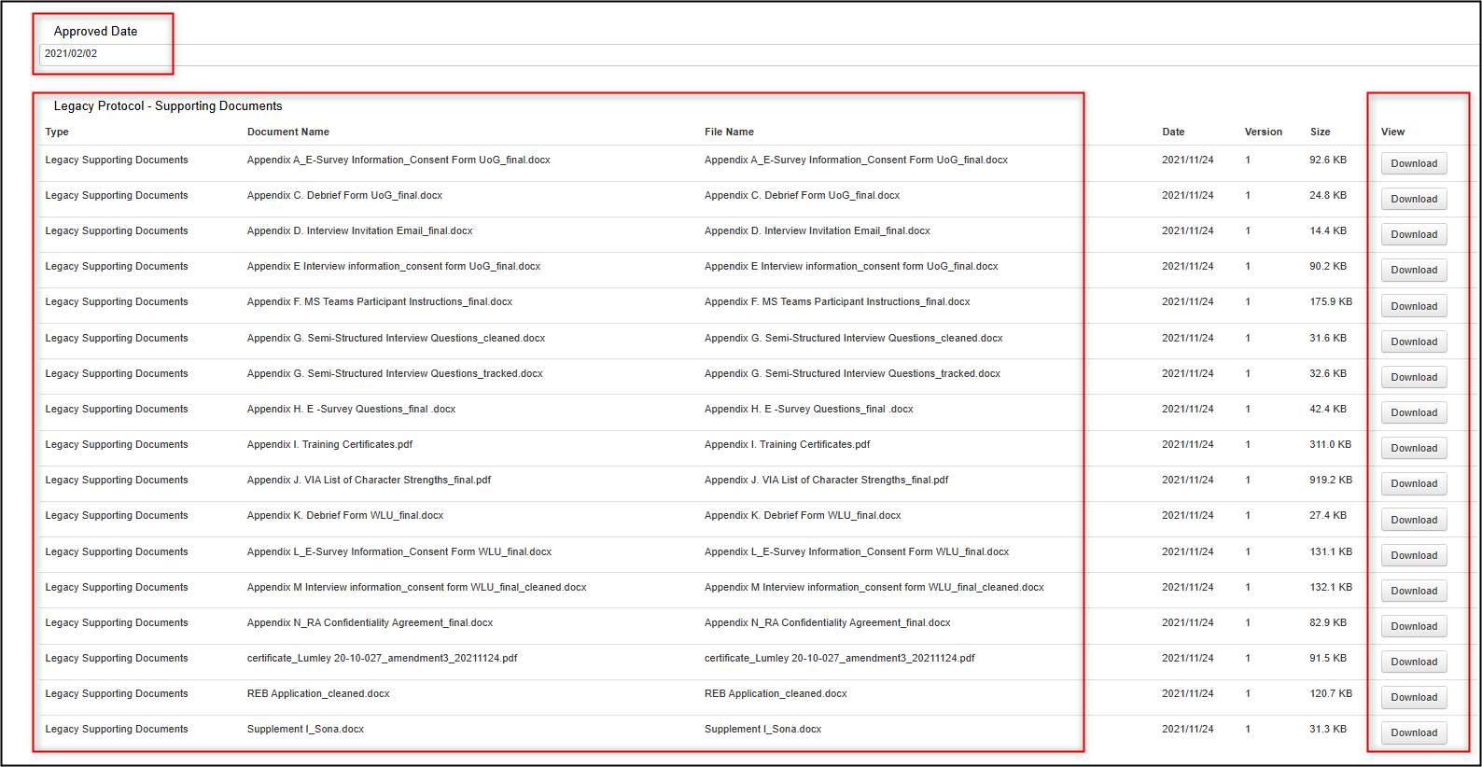The width and height of the screenshot is (1482, 767).
Task: Click the 919.2 KB size value
Action: pyautogui.click(x=1331, y=480)
